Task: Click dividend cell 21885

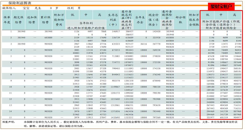Action: [76, 59]
